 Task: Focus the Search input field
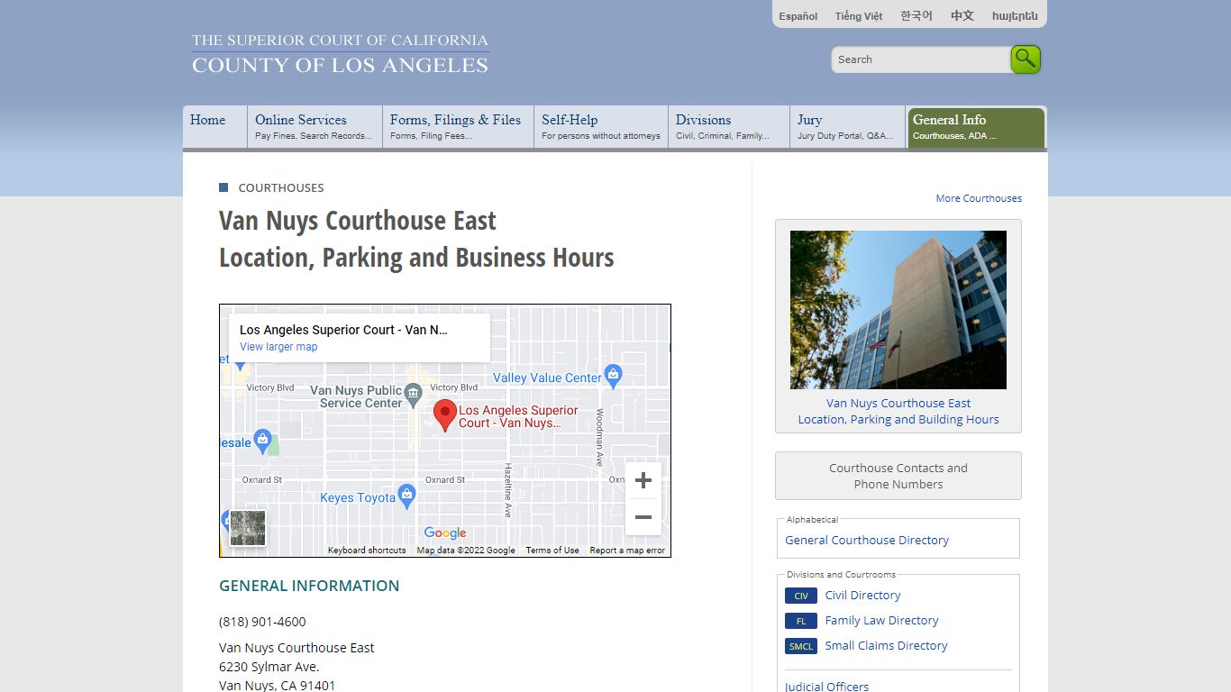pyautogui.click(x=921, y=59)
